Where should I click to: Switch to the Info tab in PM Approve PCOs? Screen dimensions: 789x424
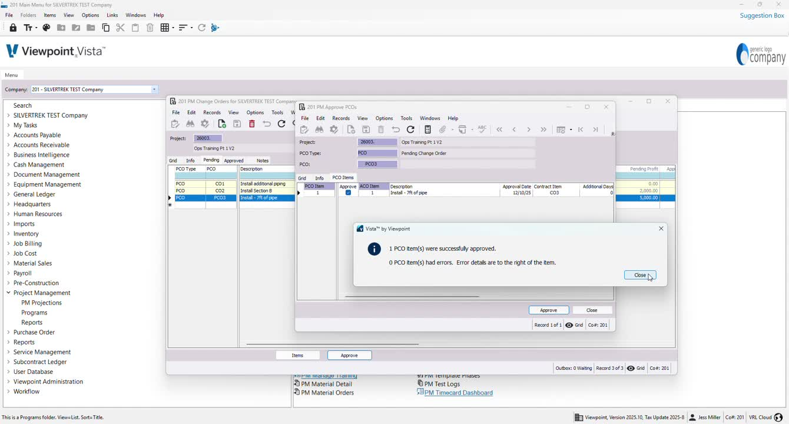point(319,178)
